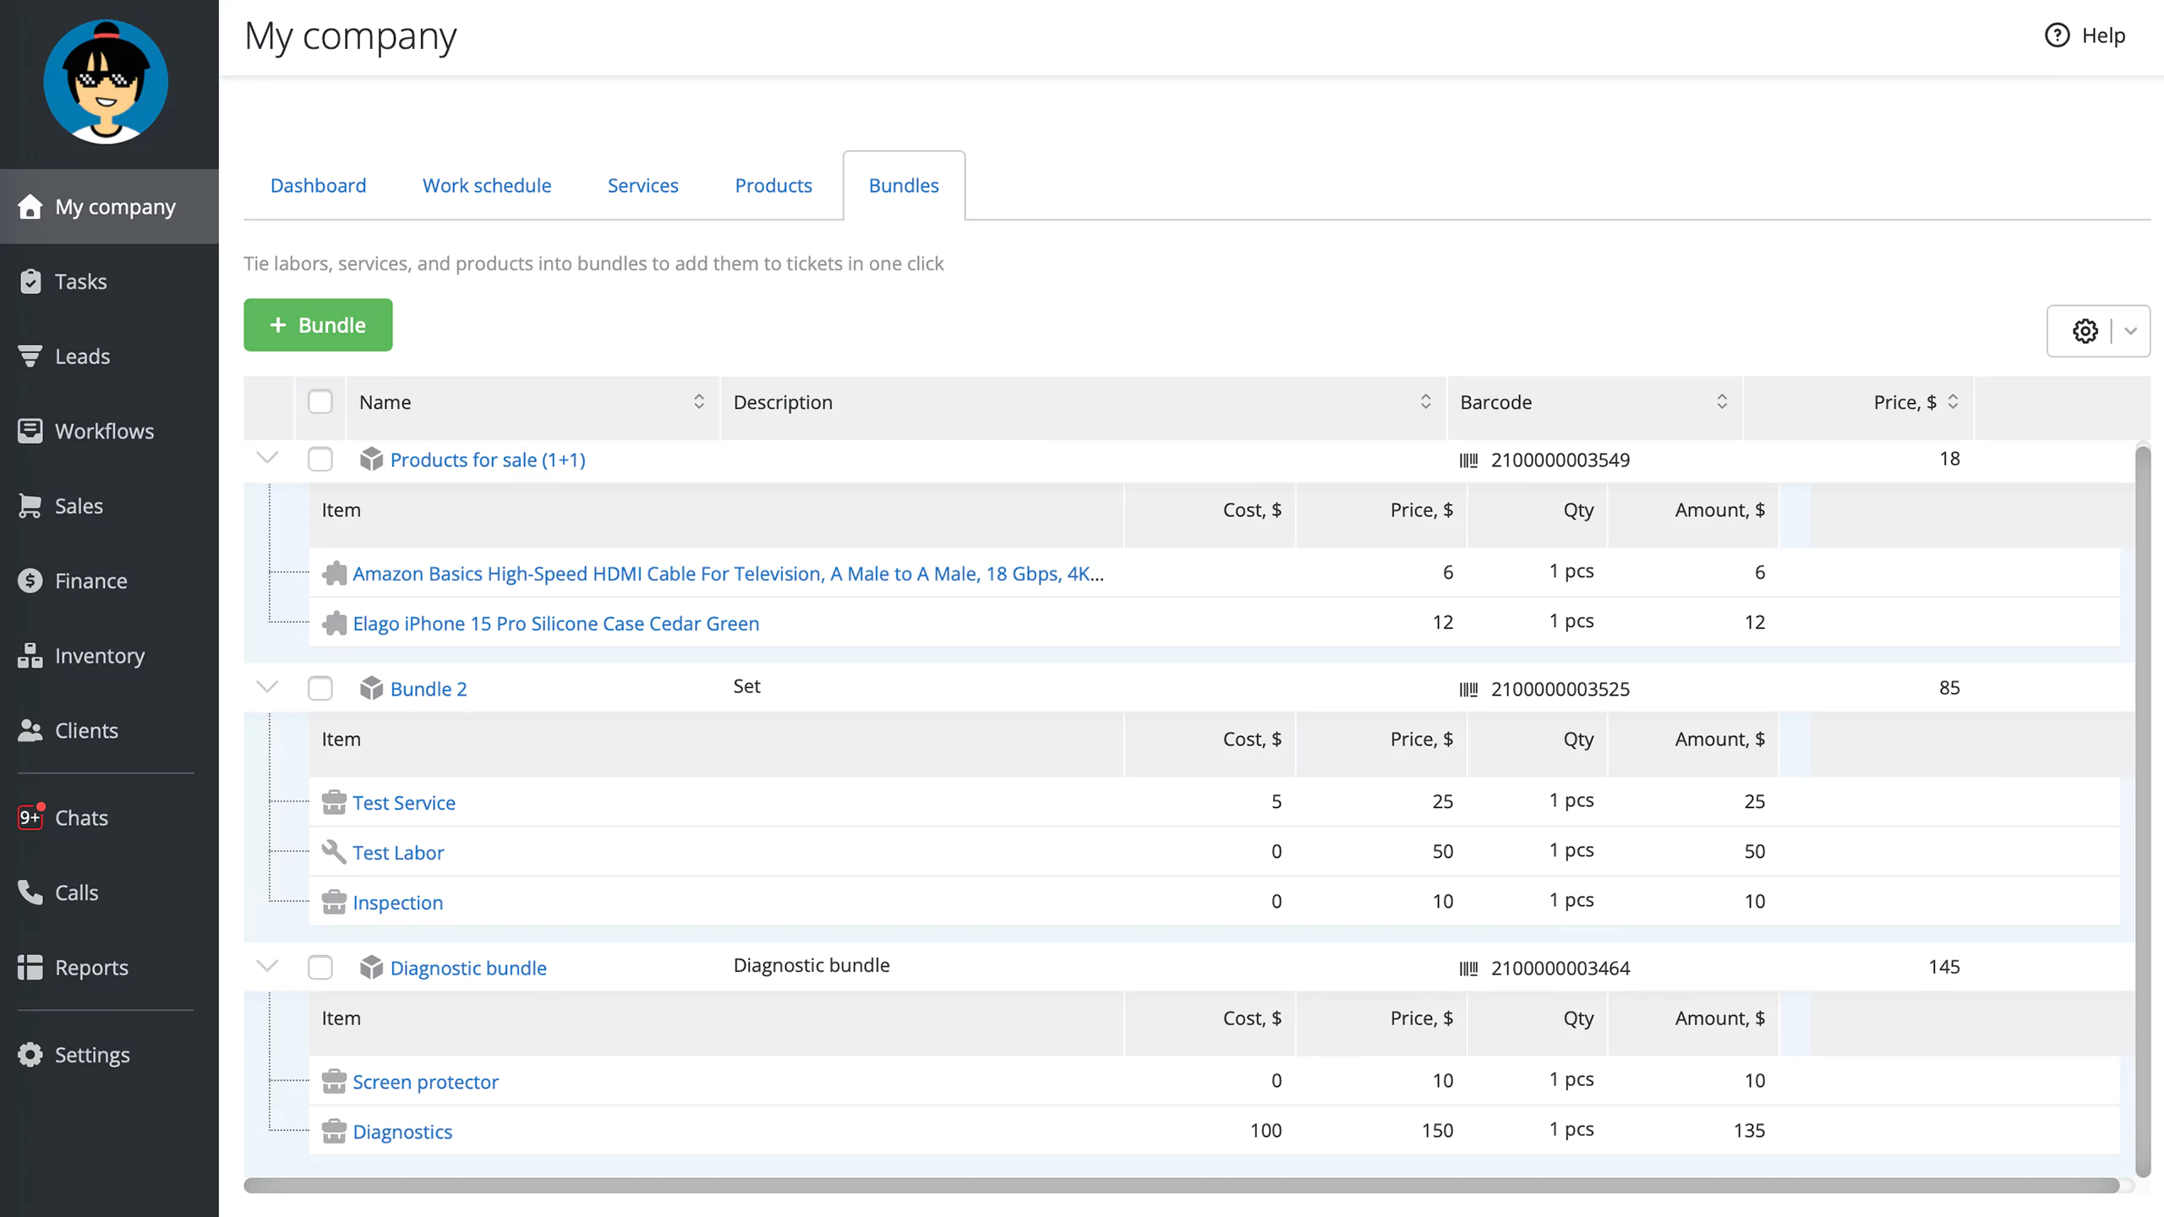
Task: Collapse the 'Products for sale (1+1)' bundle row
Action: click(267, 459)
